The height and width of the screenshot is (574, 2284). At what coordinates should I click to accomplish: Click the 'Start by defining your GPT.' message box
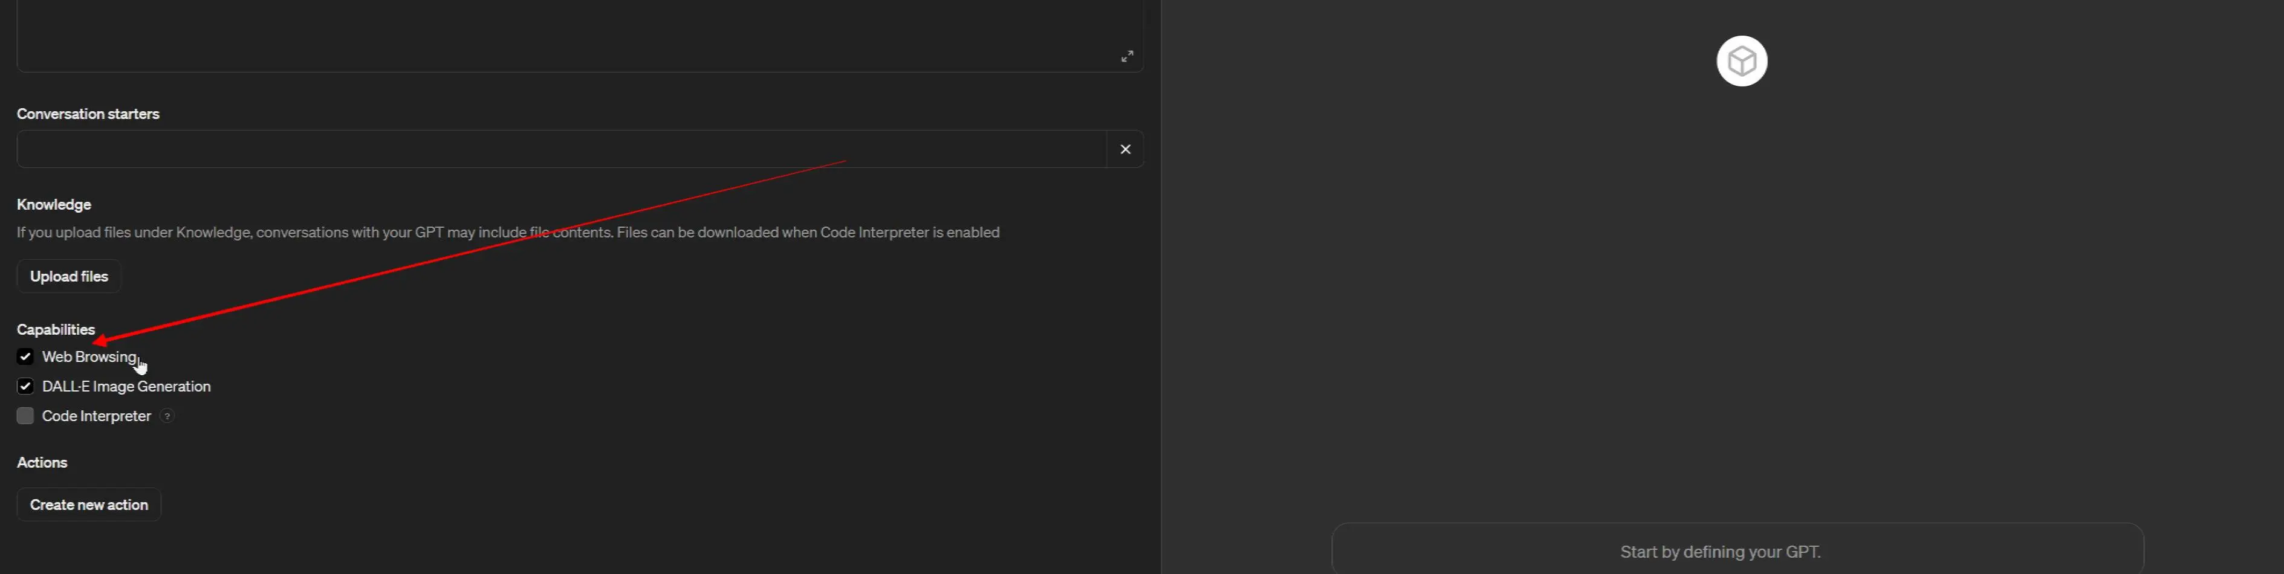[1737, 549]
